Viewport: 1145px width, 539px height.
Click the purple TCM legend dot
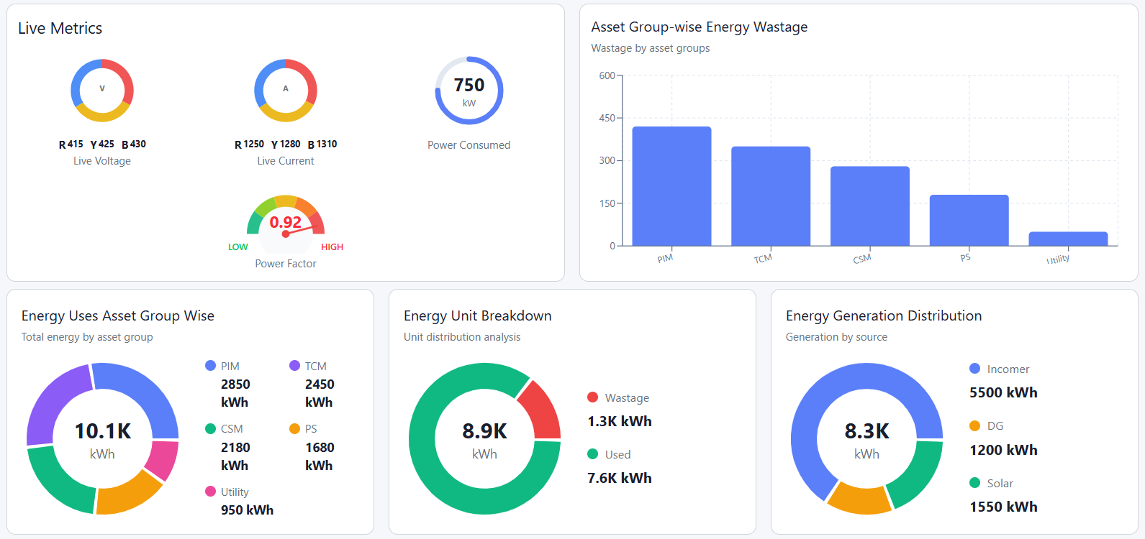(x=294, y=366)
